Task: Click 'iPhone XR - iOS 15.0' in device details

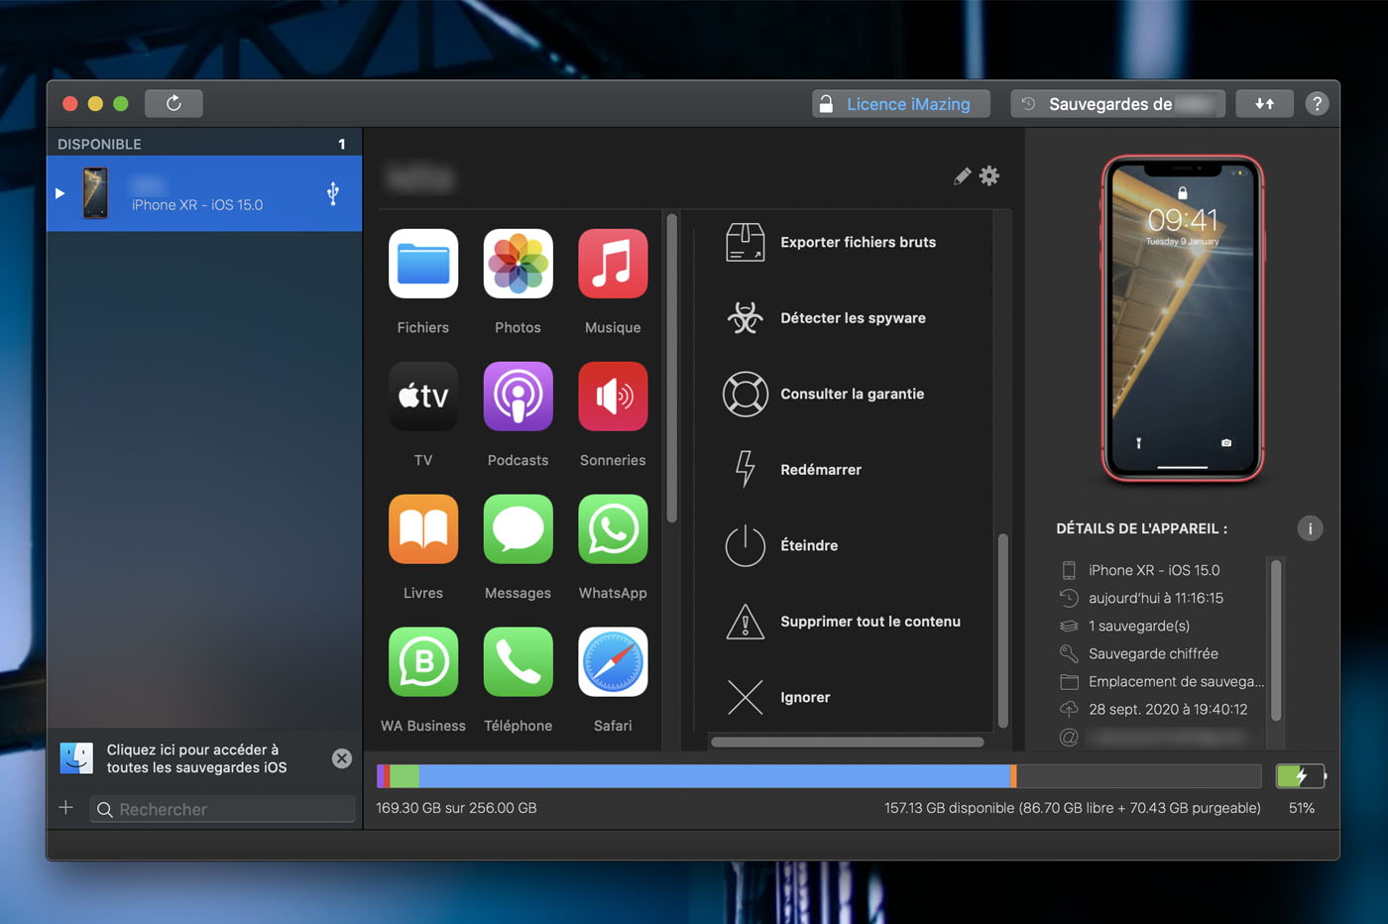Action: click(1154, 570)
